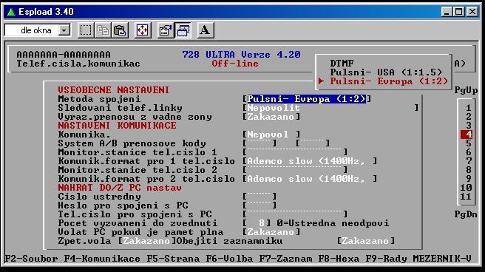Toggle the Obejiti zaznamniku Zakazano setting
Viewport: 485px width, 272px height.
coord(365,241)
